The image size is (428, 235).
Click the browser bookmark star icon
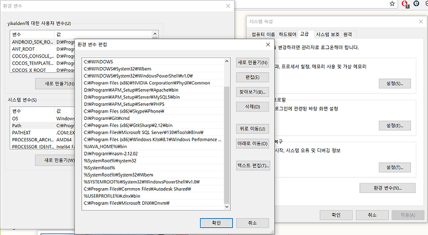pos(392,4)
